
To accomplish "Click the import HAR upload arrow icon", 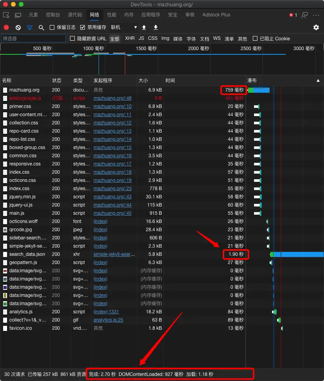I will [145, 28].
